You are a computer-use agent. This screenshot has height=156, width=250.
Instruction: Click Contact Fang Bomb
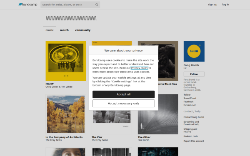click(194, 117)
